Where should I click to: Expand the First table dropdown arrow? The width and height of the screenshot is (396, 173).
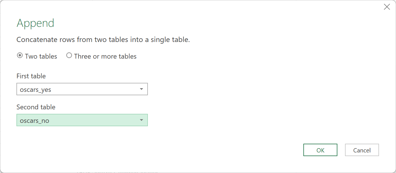pos(141,89)
